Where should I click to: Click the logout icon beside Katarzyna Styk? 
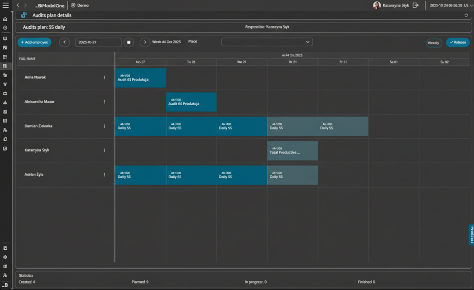[416, 5]
